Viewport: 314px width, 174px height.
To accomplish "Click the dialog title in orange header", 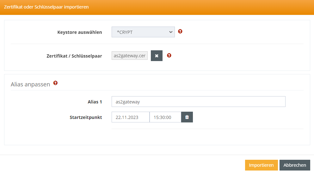I will click(x=46, y=7).
